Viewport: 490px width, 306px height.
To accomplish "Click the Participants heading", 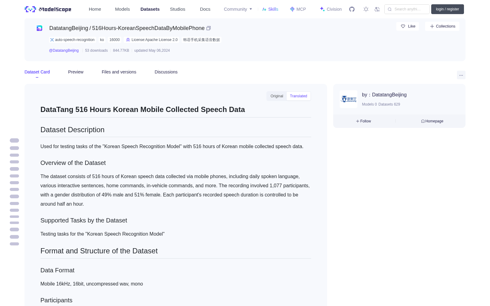I will (x=56, y=300).
